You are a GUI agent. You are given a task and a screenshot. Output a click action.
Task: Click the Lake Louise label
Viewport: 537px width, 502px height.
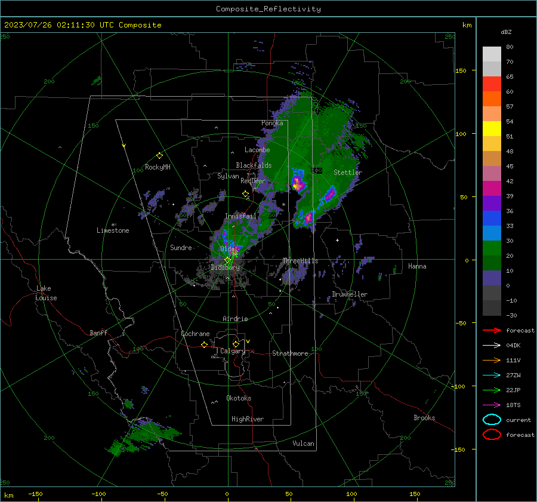tap(46, 293)
